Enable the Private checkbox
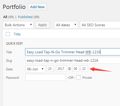 click(x=78, y=77)
